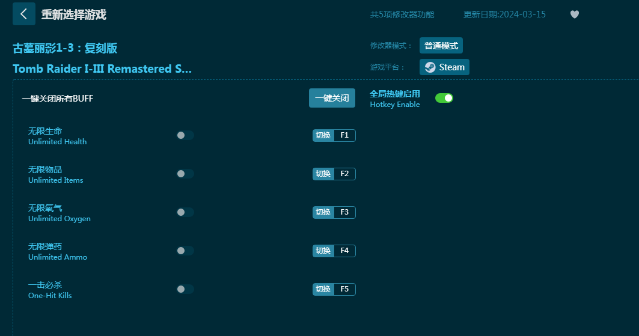Enable the Unlimited Health toggle

coord(185,135)
